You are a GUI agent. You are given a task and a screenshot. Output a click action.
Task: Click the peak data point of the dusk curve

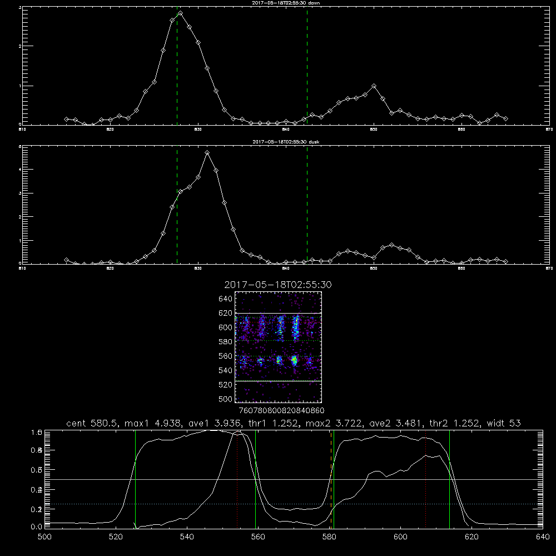click(207, 153)
